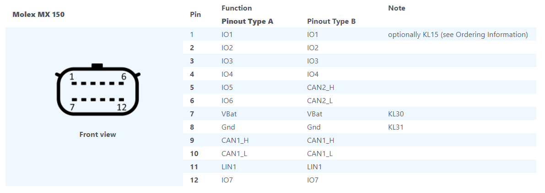Click pin label 6 on the connector drawing
545x193 pixels.
[x=124, y=77]
